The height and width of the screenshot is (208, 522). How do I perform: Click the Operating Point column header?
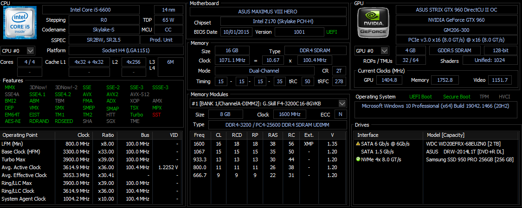[x=28, y=135]
